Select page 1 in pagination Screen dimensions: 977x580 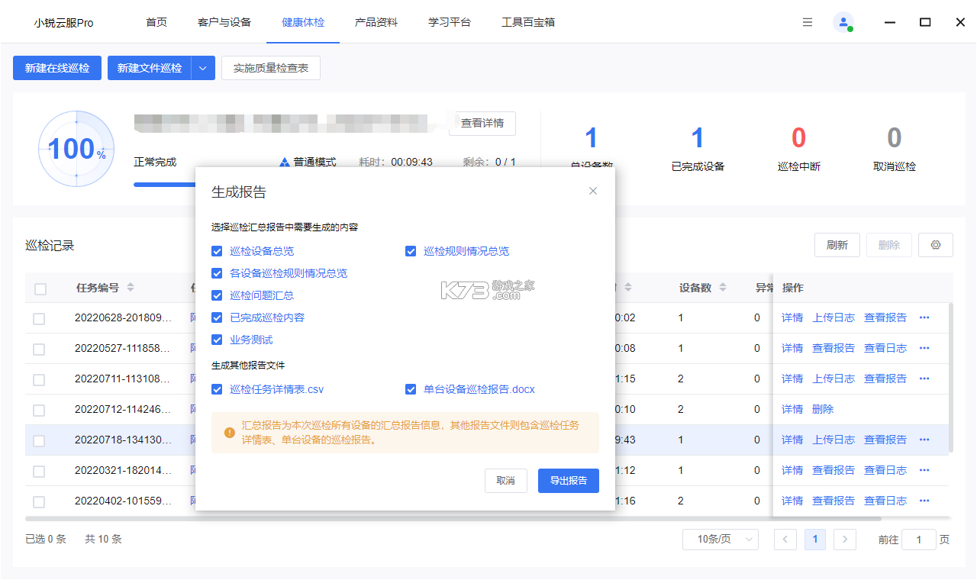[x=815, y=540]
